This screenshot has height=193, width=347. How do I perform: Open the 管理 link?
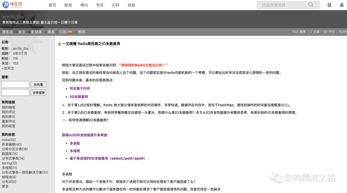[81, 32]
